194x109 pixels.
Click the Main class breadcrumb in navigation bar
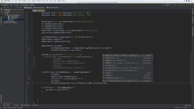(x=33, y=5)
